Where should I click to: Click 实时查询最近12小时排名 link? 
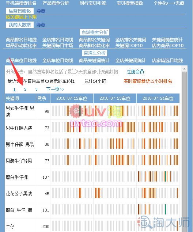[x=148, y=81]
